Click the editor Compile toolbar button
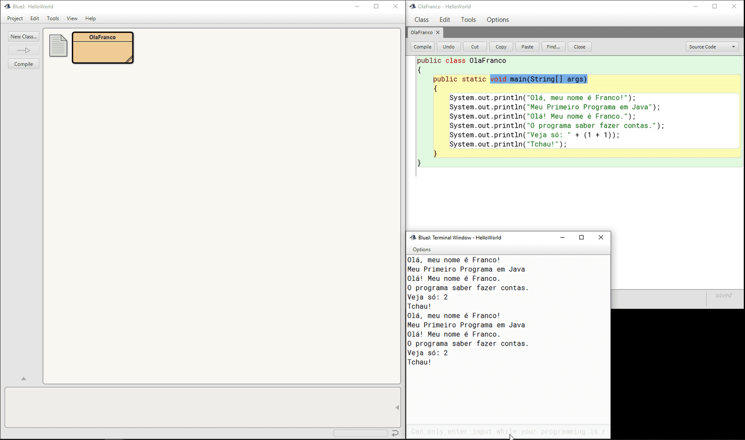This screenshot has height=440, width=745. (x=423, y=47)
